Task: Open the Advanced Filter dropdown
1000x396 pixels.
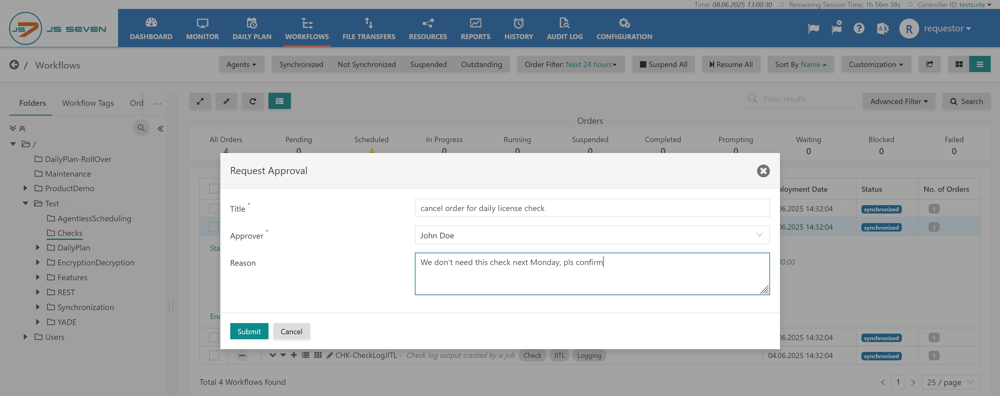Action: coord(898,101)
